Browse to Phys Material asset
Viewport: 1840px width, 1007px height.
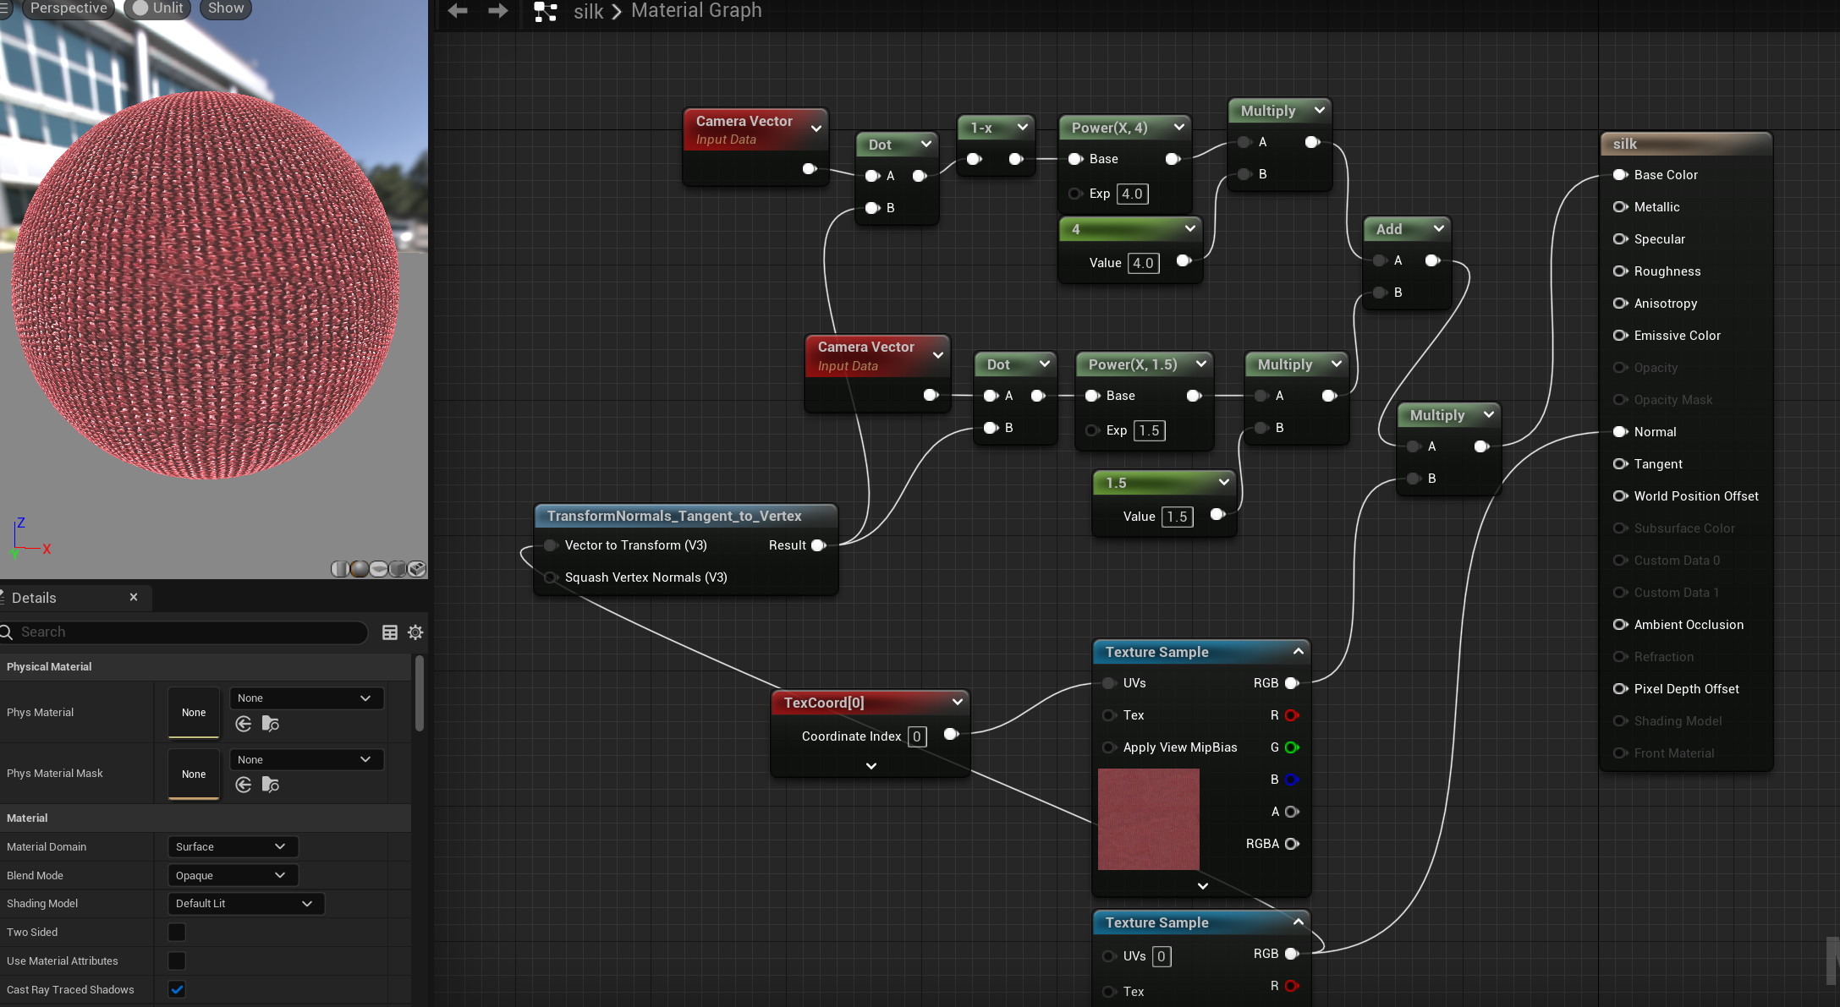271,724
